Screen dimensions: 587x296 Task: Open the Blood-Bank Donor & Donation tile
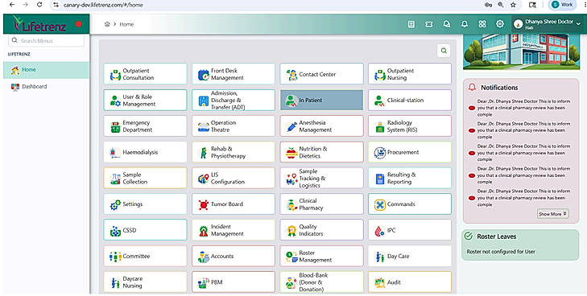click(x=321, y=282)
